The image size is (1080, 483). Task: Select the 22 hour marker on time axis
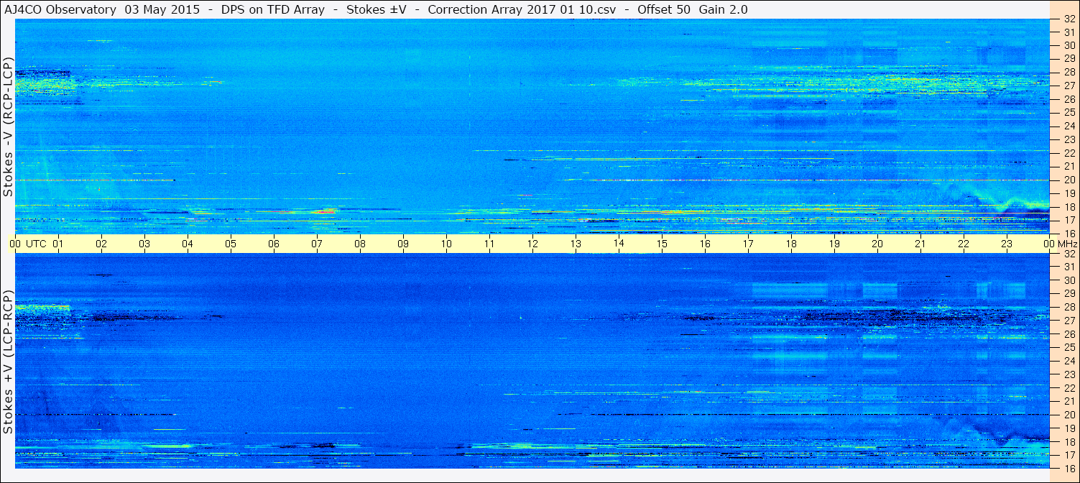[964, 244]
